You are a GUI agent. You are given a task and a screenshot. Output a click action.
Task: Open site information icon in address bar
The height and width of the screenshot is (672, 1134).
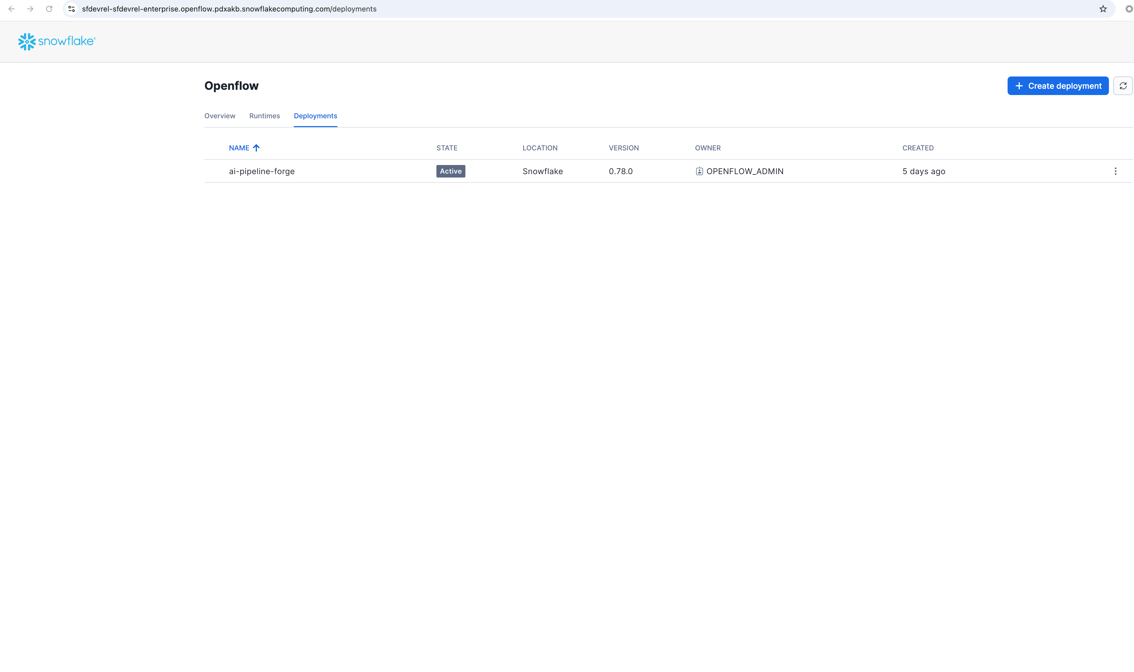[x=72, y=9]
